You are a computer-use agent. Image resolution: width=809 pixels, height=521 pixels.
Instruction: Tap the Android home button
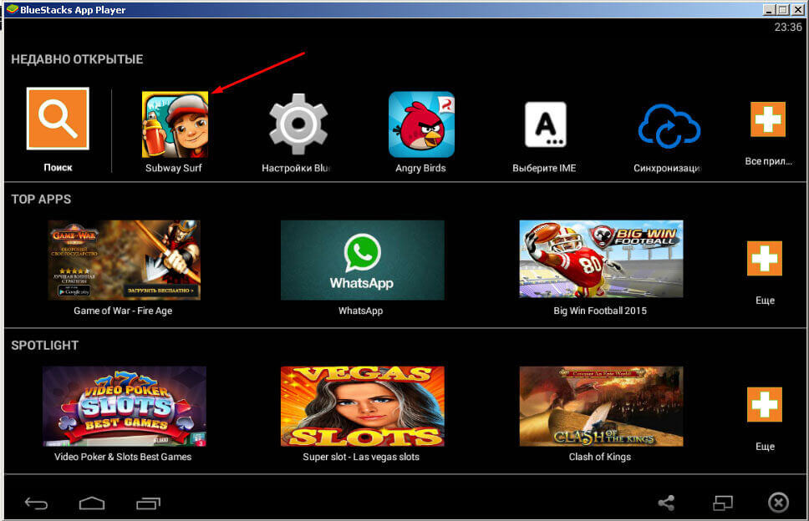pos(92,503)
